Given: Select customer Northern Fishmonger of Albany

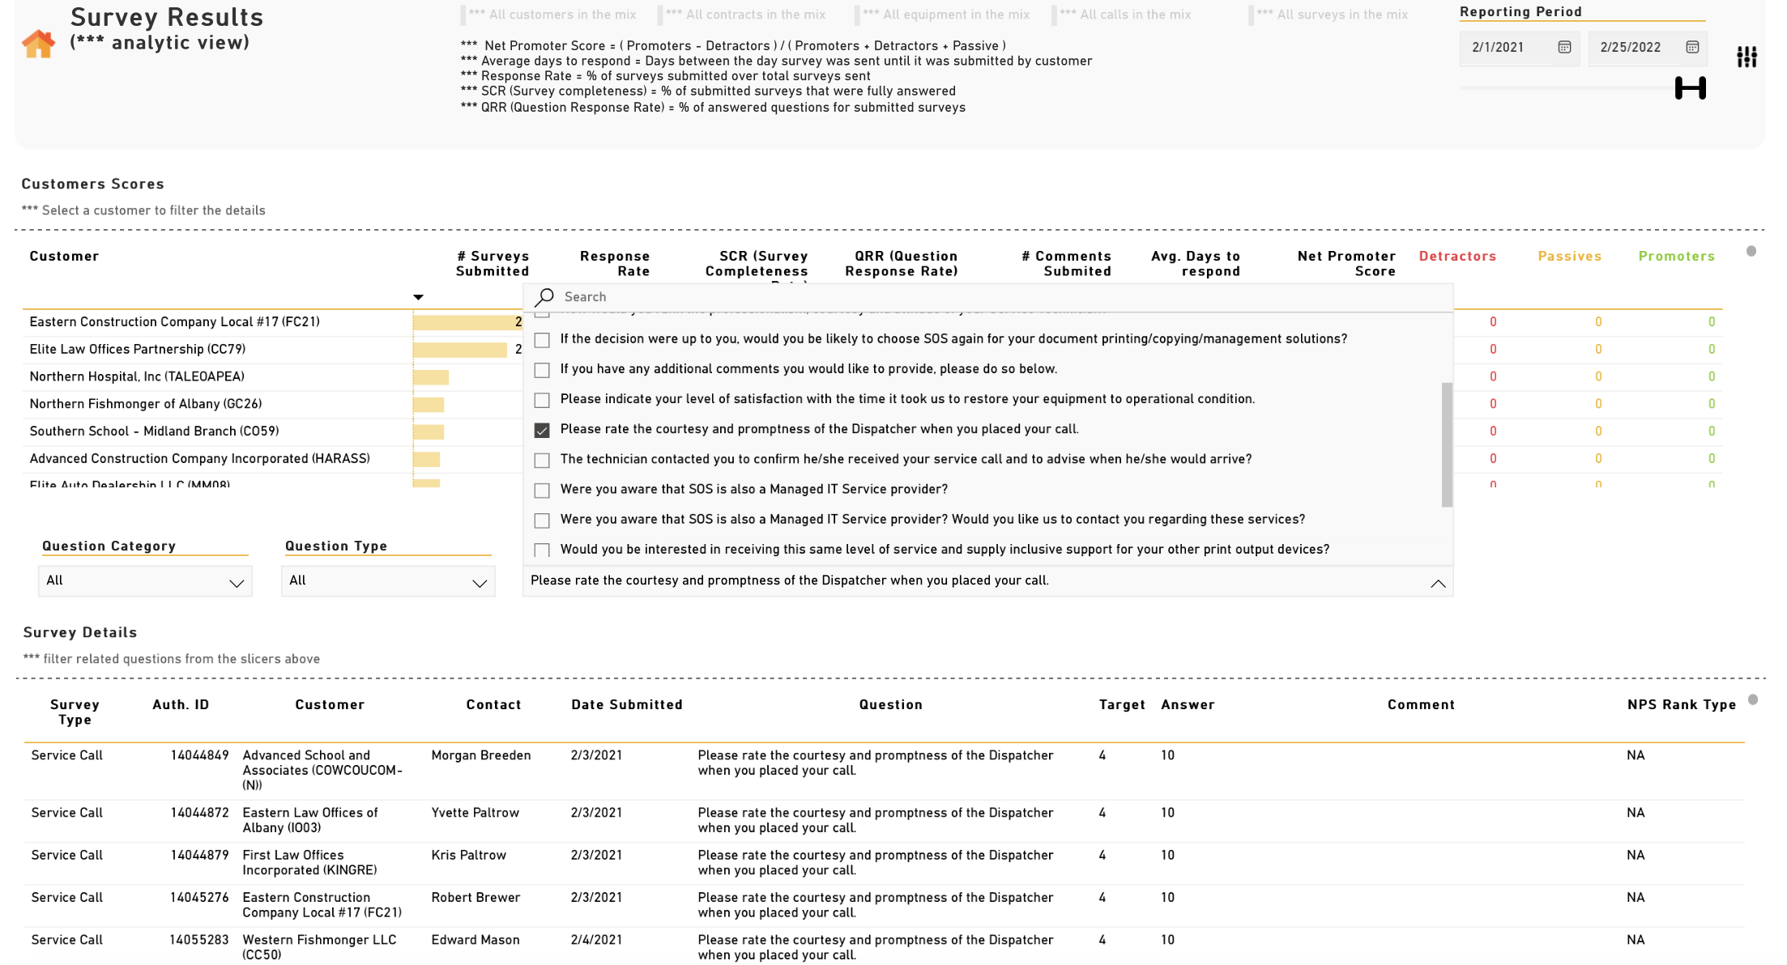Looking at the screenshot, I should 146,404.
